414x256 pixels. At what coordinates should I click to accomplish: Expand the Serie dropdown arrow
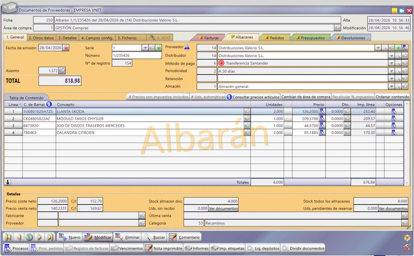point(145,48)
